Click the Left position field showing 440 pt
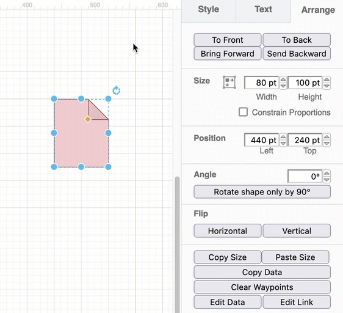Screen dimensions: 343x313 262,140
